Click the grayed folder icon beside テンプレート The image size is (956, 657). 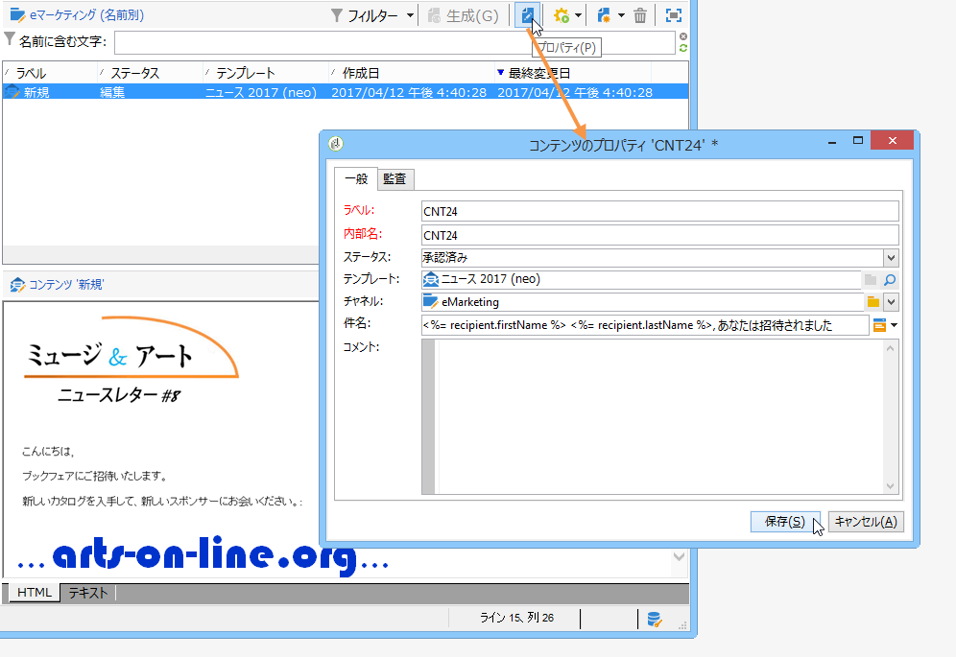[x=871, y=280]
